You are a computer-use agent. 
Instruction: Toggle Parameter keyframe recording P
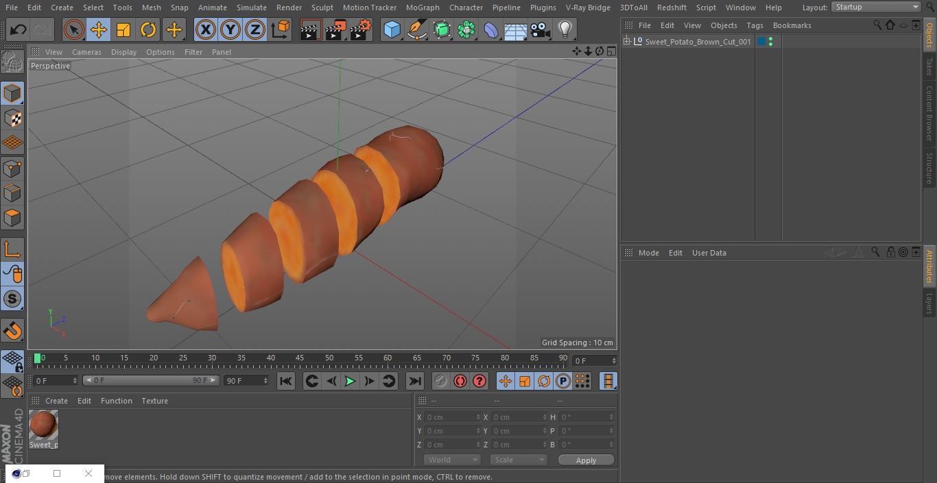[x=563, y=381]
